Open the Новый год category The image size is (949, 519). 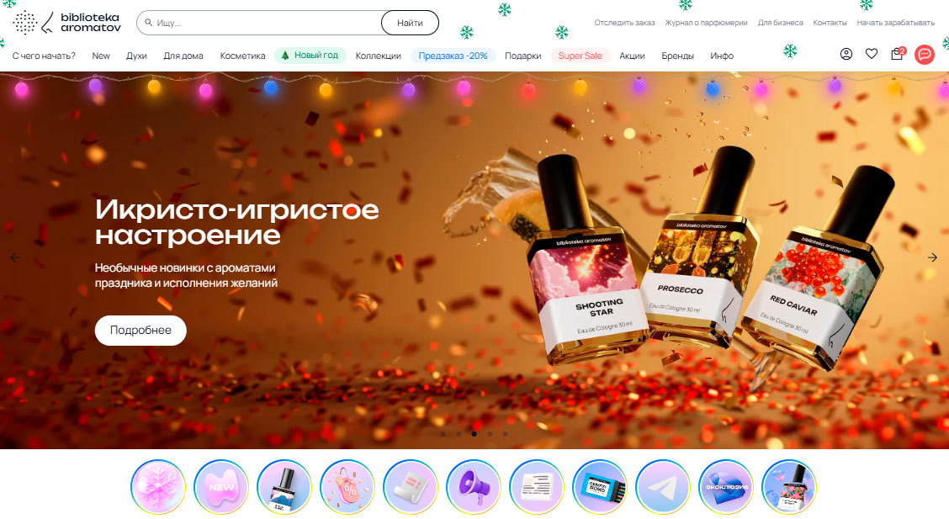[310, 55]
